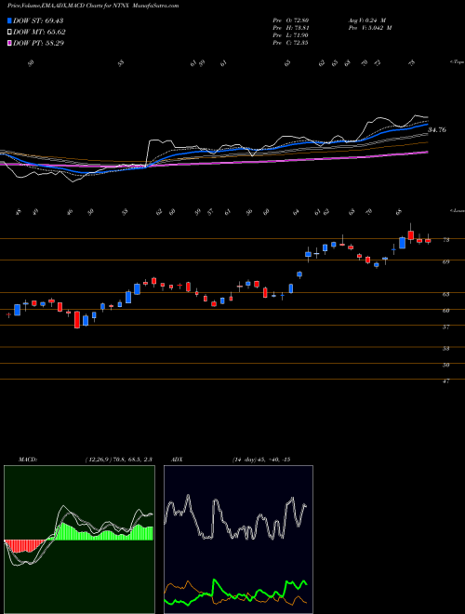Image resolution: width=465 pixels, height=614 pixels.
Task: Click the '<Lows' label at right edge
Action: coord(457,210)
